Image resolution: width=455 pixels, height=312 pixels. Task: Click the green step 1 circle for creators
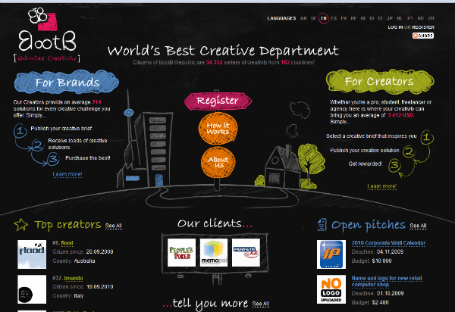[427, 137]
